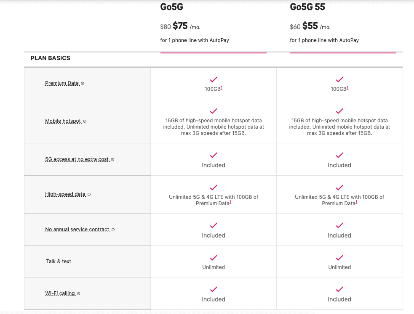Open No annual service contract details
The image size is (414, 314).
(x=77, y=230)
